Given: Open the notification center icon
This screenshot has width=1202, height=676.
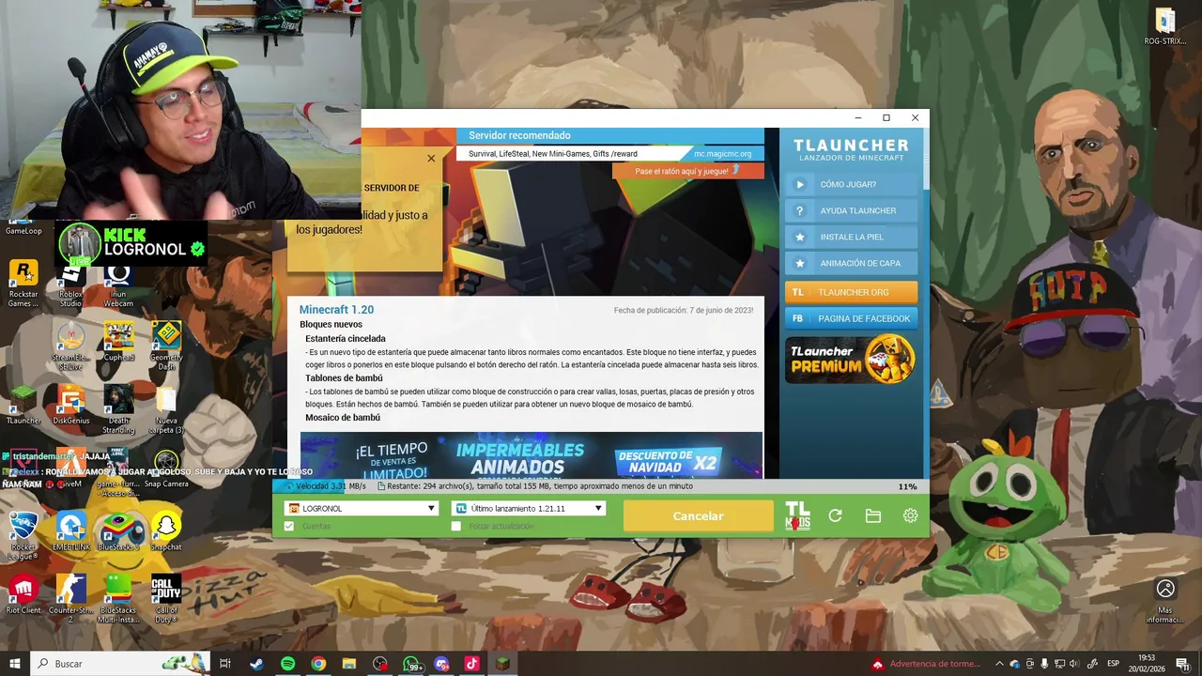Looking at the screenshot, I should pyautogui.click(x=1184, y=664).
